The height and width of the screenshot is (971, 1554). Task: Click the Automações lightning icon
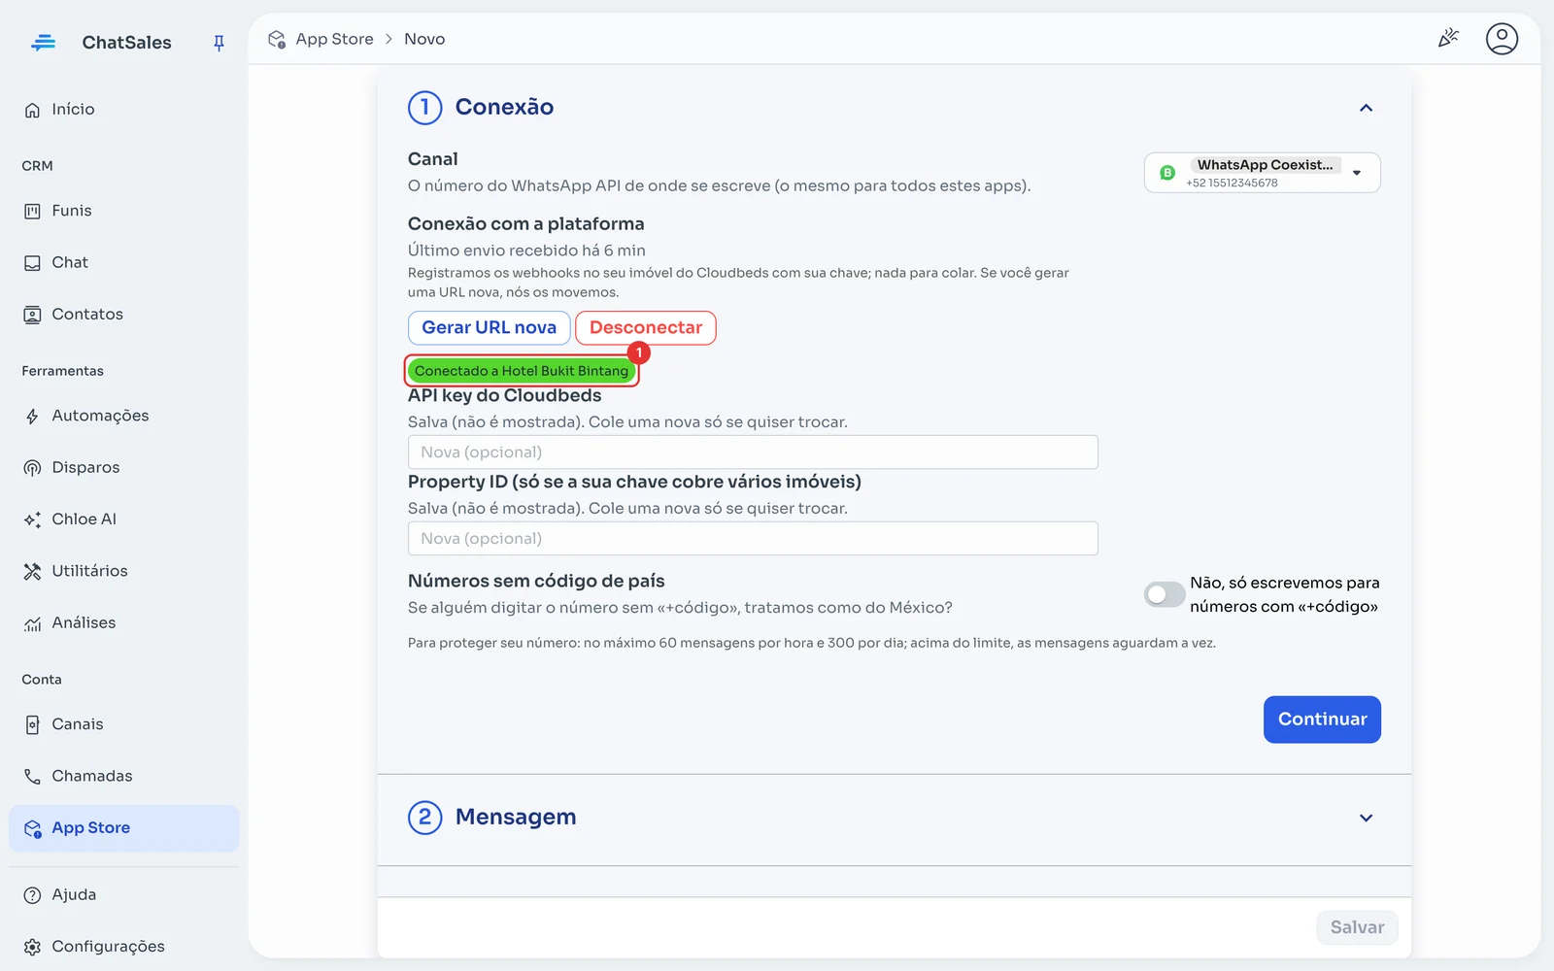[x=32, y=417]
